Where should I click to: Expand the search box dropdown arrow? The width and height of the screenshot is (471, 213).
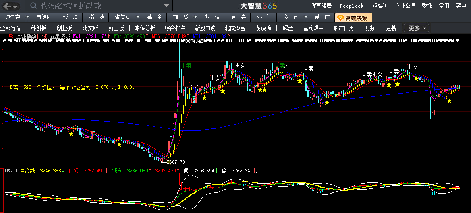coord(166,6)
